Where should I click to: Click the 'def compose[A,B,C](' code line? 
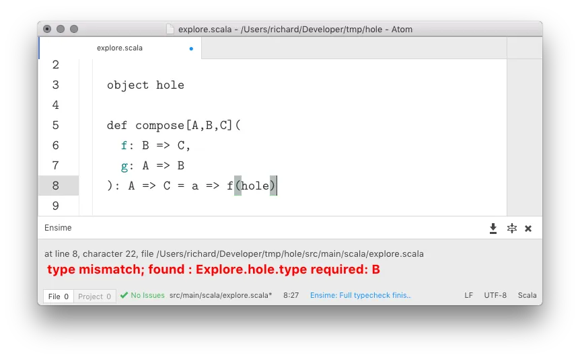point(174,125)
